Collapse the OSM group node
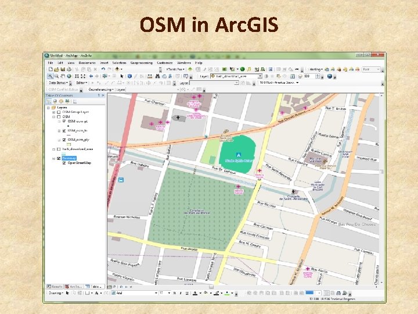 (x=53, y=117)
